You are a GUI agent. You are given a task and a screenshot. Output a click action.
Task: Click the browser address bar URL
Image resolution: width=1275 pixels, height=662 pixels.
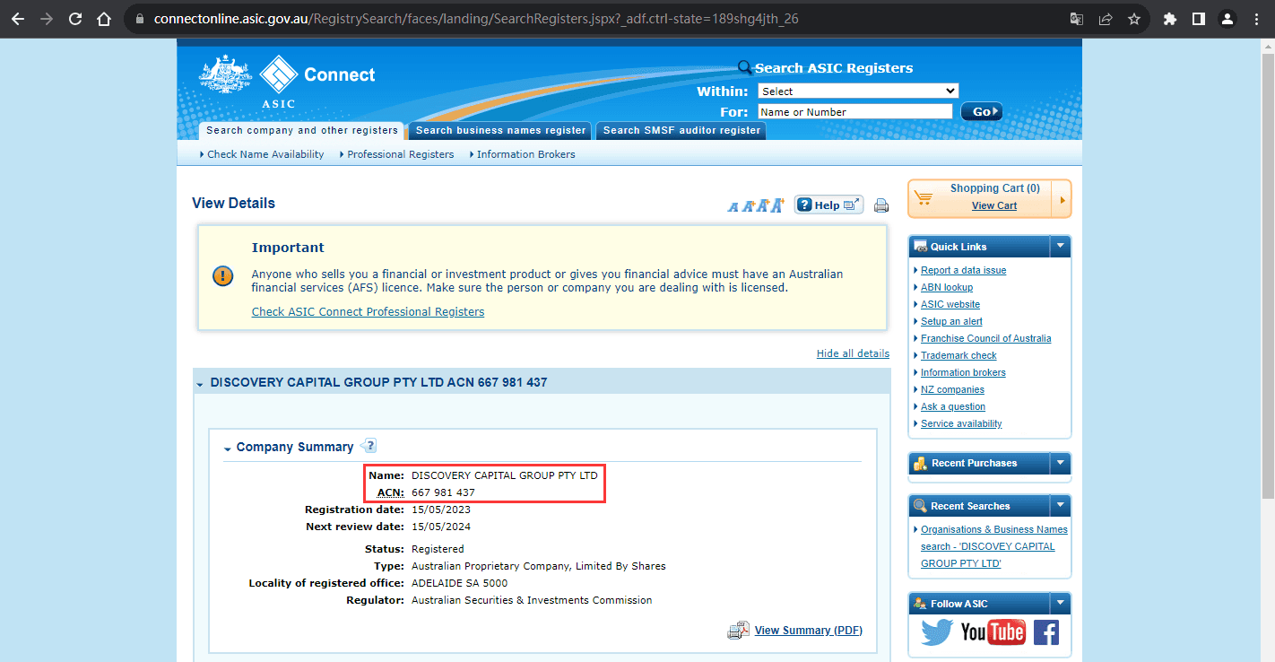tap(475, 19)
